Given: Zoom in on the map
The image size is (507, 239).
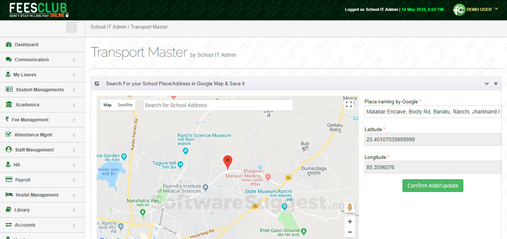Looking at the screenshot, I should point(350,222).
